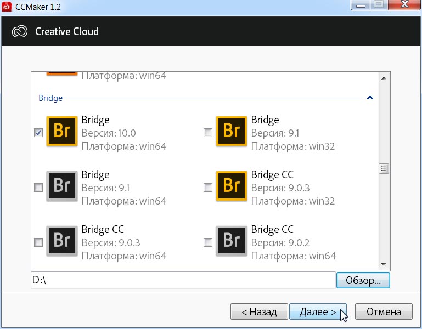The image size is (422, 329).
Task: Click the CCMaker title bar app icon
Action: pos(7,7)
